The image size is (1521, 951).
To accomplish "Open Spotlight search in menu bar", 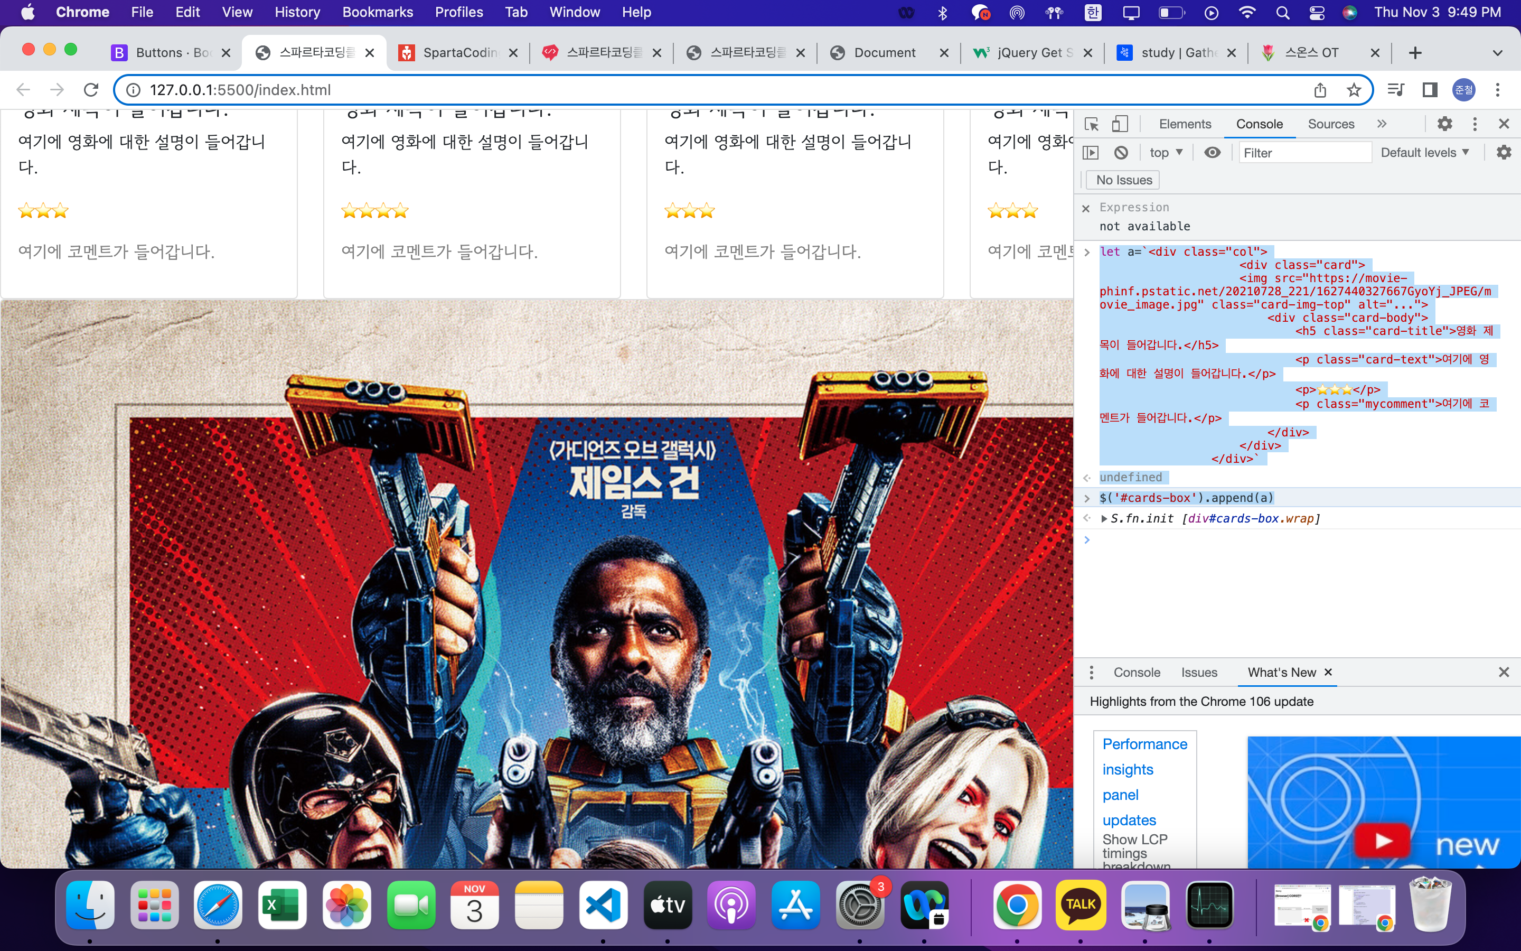I will [1283, 12].
